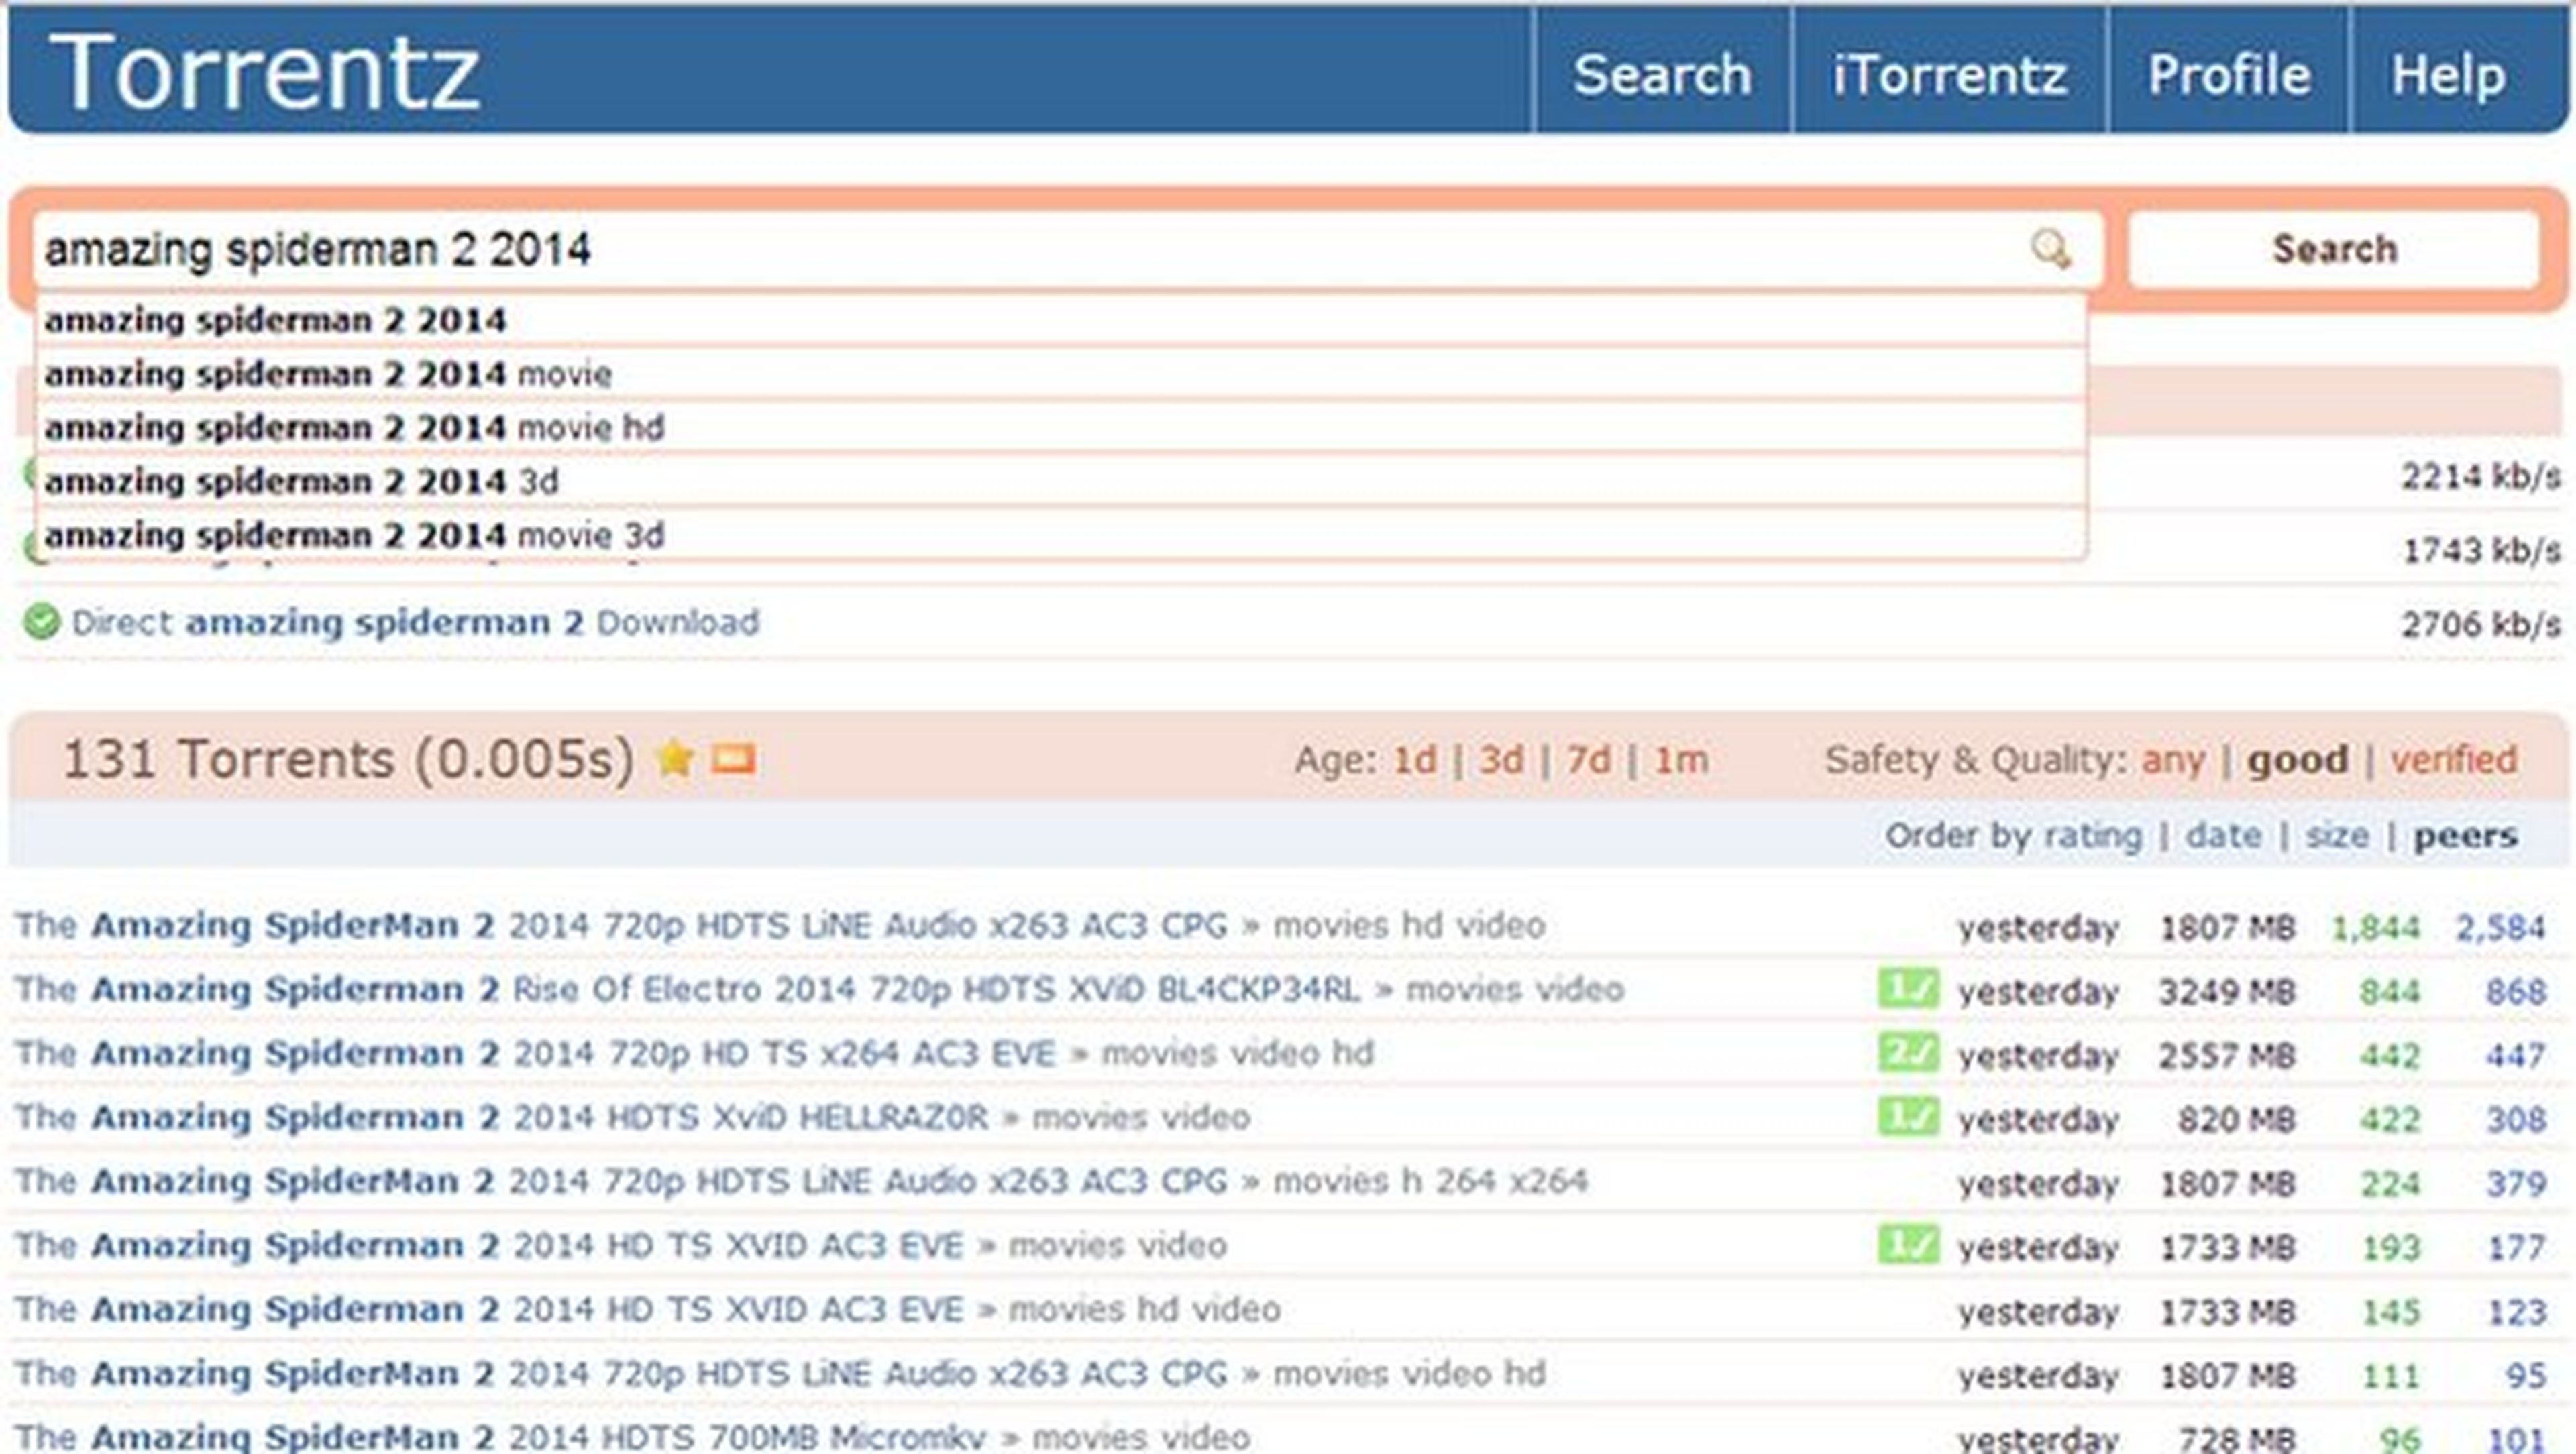Click seed count 1,844

(x=2376, y=929)
